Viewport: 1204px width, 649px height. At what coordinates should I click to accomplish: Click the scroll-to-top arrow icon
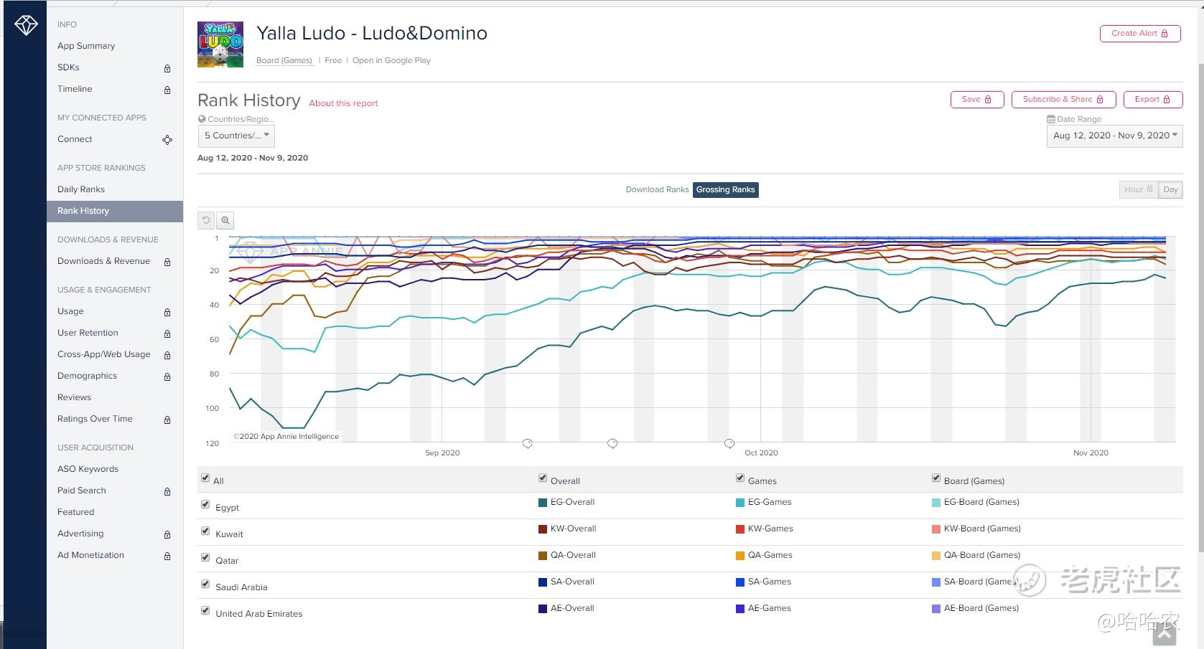1165,633
